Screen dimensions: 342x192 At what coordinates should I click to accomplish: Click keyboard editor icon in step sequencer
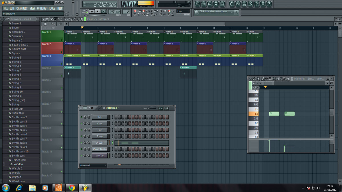pyautogui.click(x=166, y=108)
